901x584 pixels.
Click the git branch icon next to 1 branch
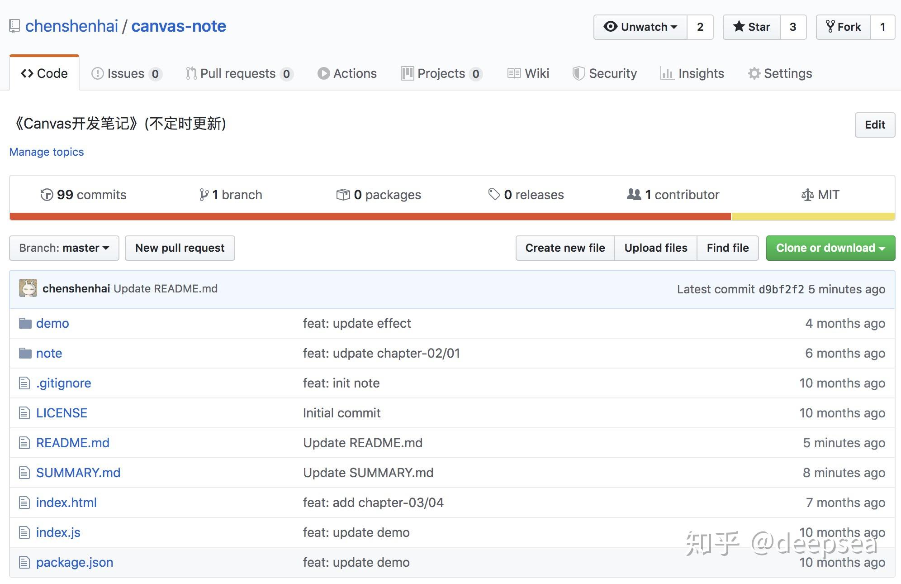click(x=204, y=195)
